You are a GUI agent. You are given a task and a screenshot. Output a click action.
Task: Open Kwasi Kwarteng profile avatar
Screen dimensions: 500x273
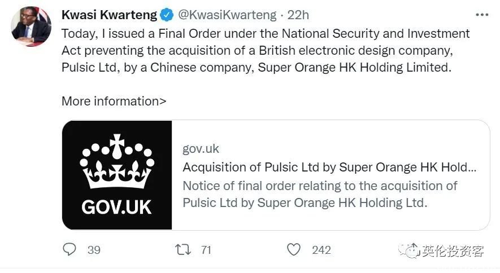point(31,26)
